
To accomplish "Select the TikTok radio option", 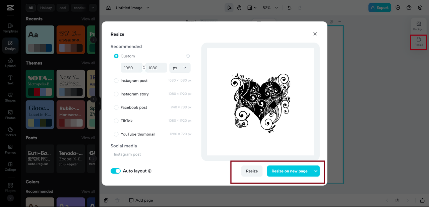I will point(116,121).
